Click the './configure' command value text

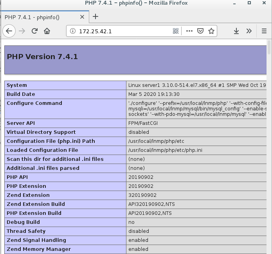click(x=197, y=109)
